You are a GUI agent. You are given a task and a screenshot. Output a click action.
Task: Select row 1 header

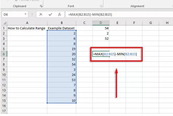4,28
